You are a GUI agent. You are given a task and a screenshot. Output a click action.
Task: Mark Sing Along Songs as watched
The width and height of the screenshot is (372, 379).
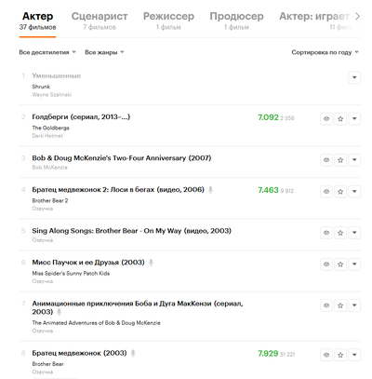click(326, 233)
